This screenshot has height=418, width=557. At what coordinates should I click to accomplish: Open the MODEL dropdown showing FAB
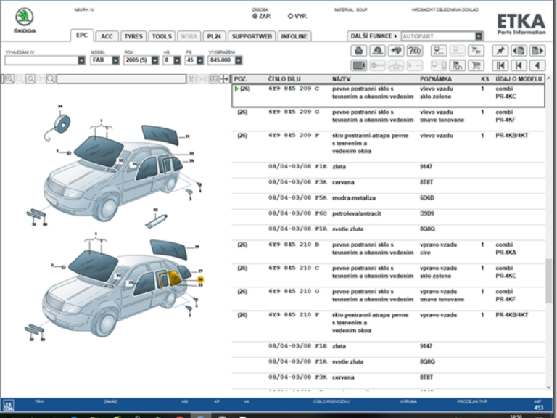coord(115,61)
